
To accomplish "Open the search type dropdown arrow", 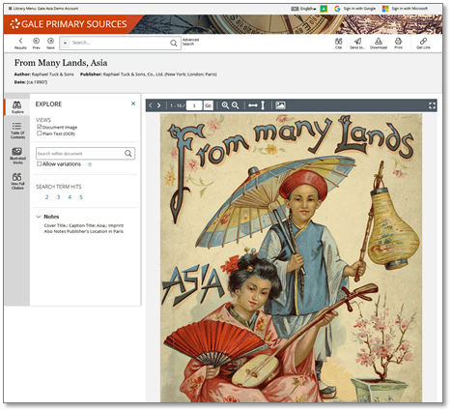I will pos(65,43).
